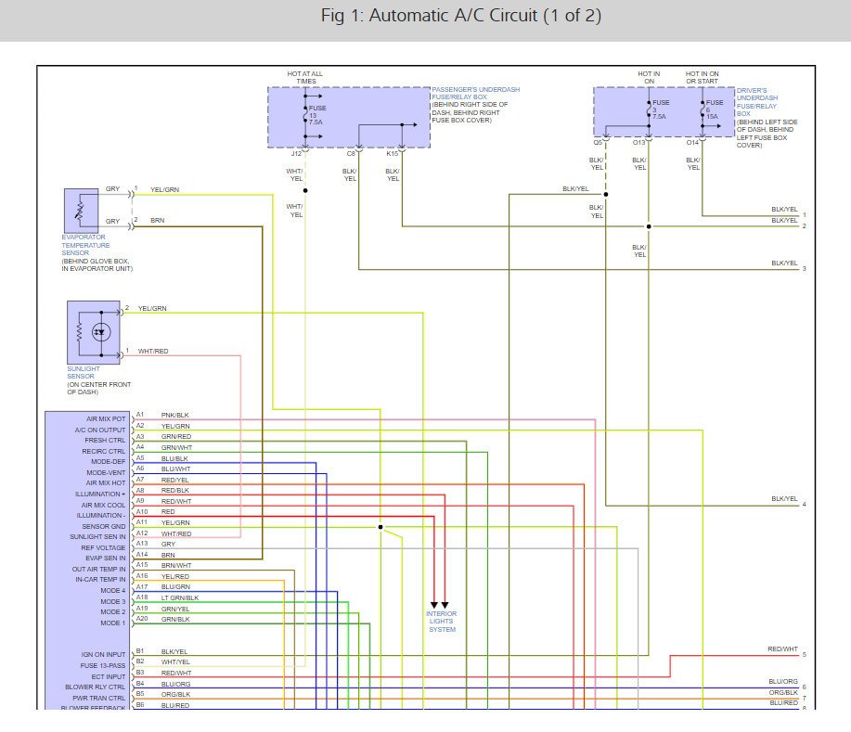The height and width of the screenshot is (732, 851).
Task: Click the BLU/BLK wire label at A5
Action: (x=174, y=458)
